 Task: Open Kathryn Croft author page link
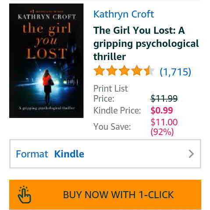(x=124, y=14)
